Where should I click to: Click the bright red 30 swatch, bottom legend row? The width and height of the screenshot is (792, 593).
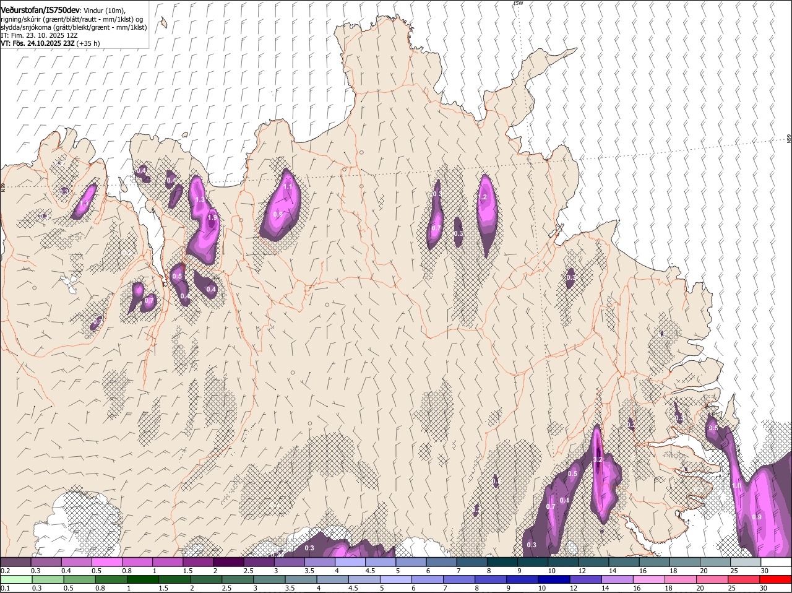(775, 580)
